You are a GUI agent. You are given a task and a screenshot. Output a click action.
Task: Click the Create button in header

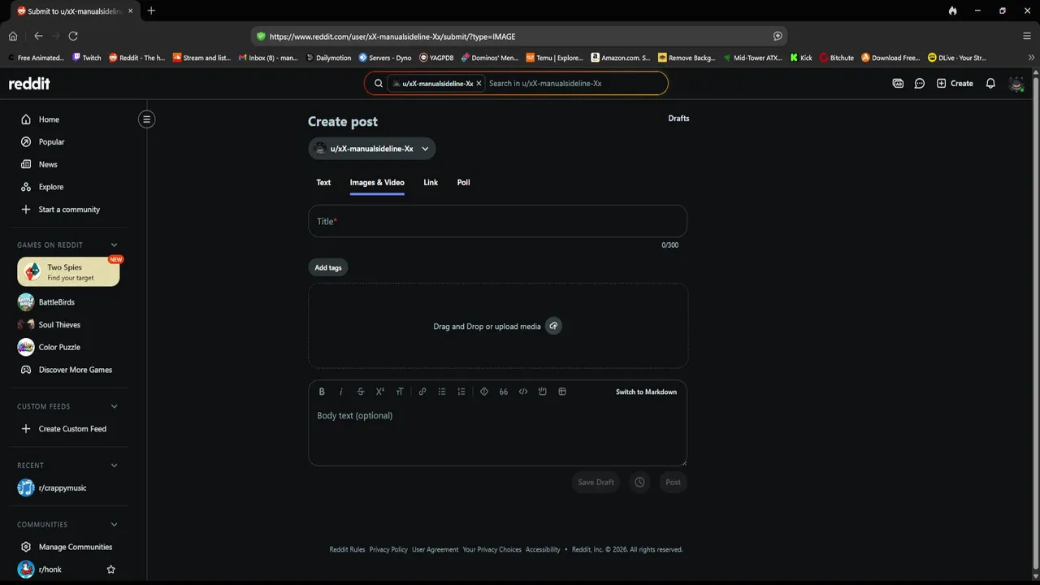click(x=955, y=83)
